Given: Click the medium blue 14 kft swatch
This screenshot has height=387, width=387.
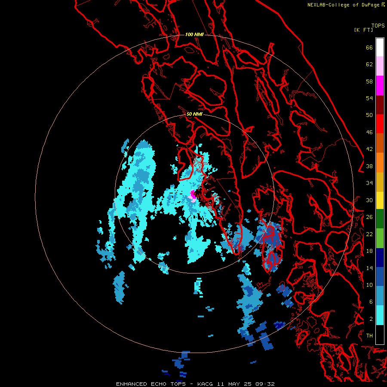Looking at the screenshot, I should point(380,276).
